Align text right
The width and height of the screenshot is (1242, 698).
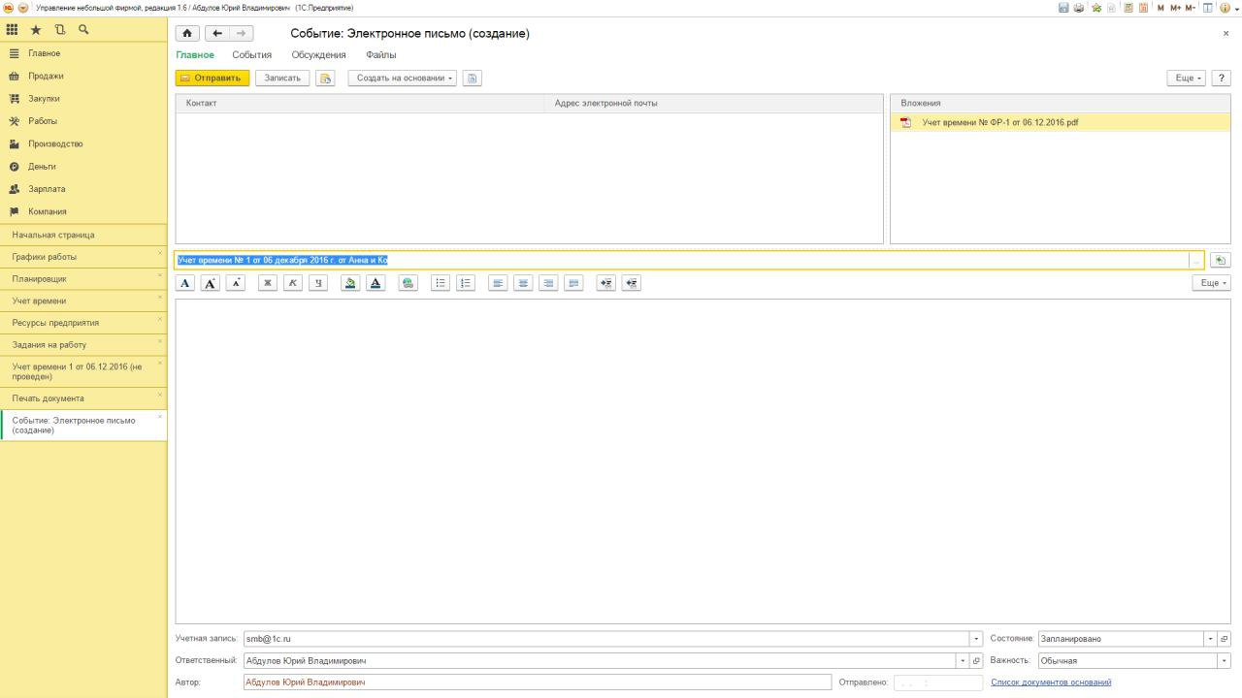point(548,283)
